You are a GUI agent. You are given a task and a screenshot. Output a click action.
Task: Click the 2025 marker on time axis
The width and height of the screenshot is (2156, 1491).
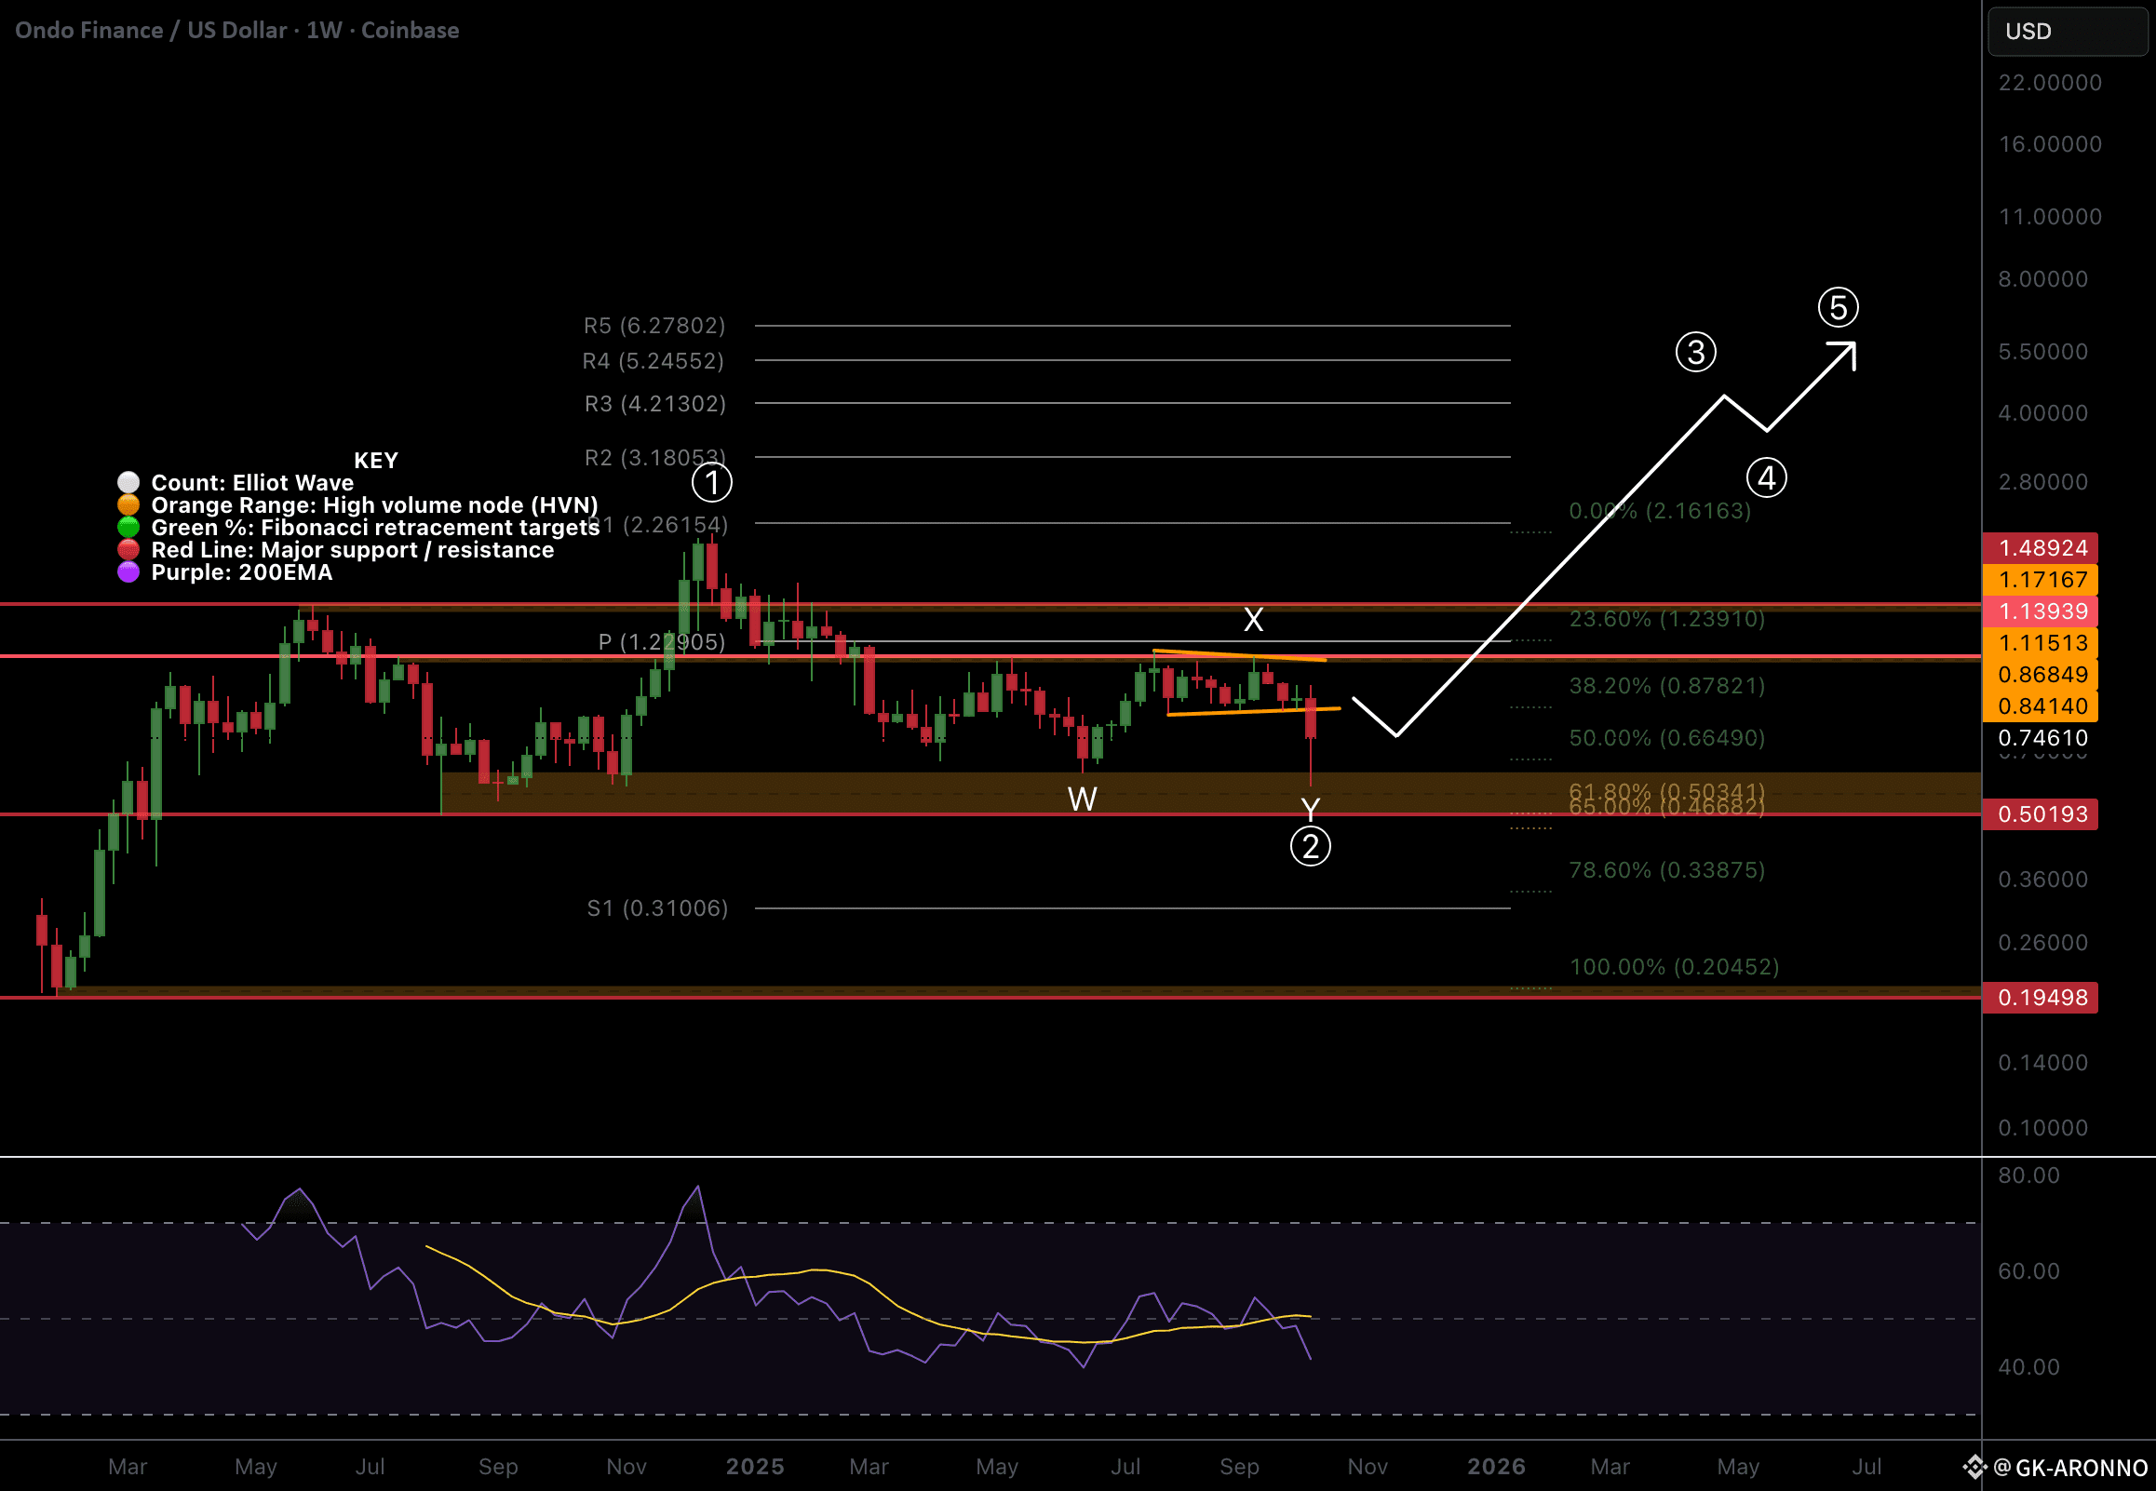pyautogui.click(x=755, y=1467)
